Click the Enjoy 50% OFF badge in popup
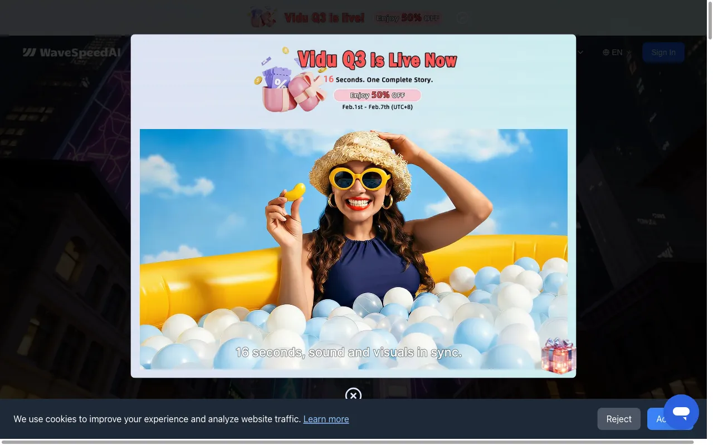 [377, 95]
